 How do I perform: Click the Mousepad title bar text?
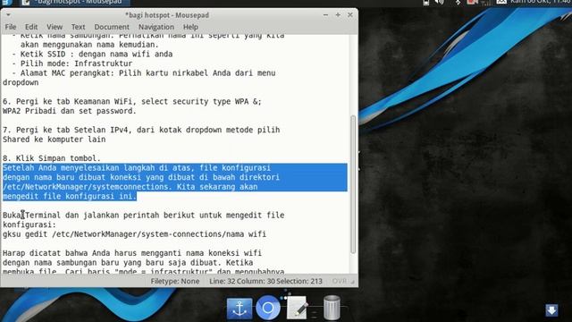pyautogui.click(x=167, y=15)
